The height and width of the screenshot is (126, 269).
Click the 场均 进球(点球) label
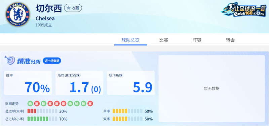(69, 75)
